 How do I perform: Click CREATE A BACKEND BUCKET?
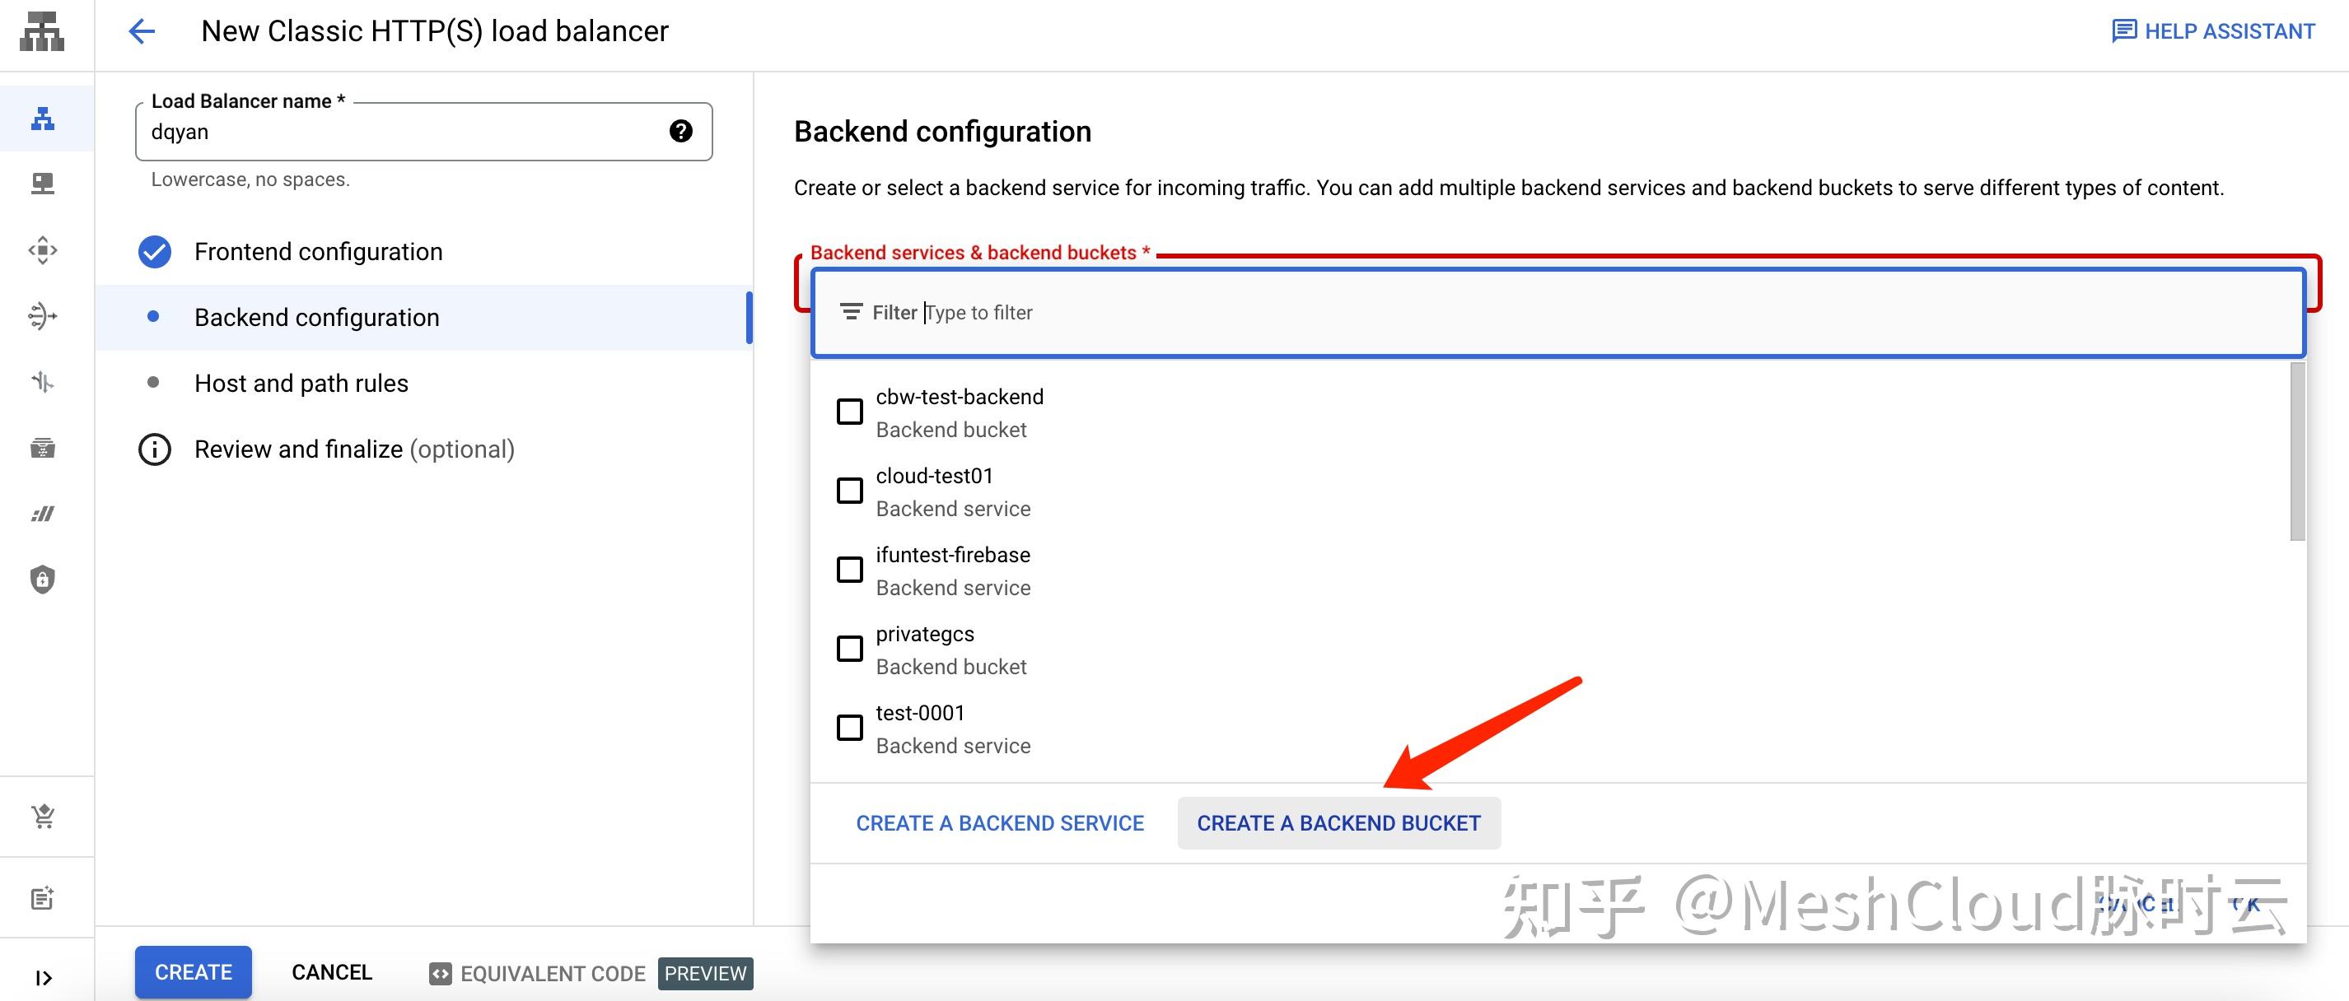[x=1338, y=822]
